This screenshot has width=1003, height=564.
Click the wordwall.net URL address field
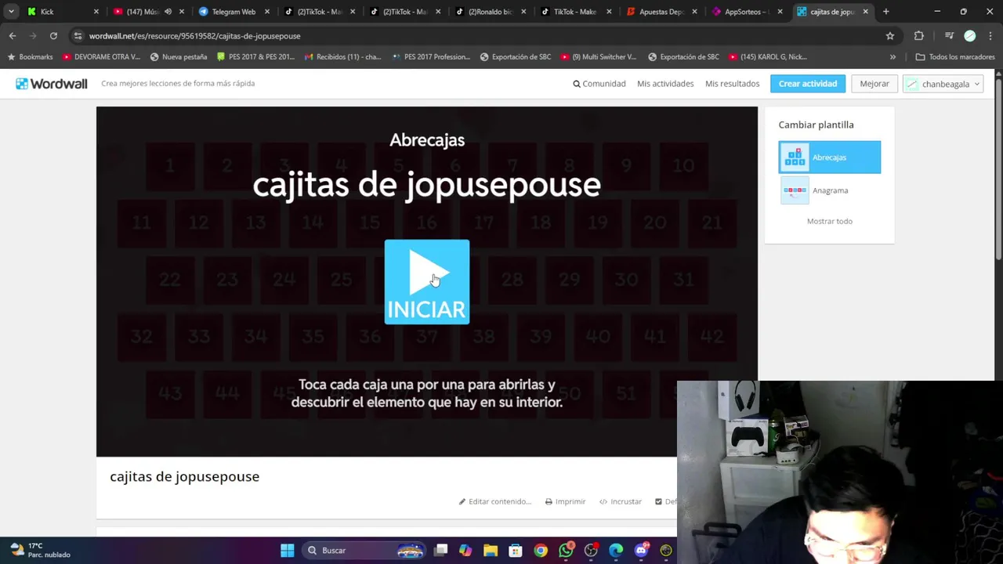pyautogui.click(x=470, y=36)
